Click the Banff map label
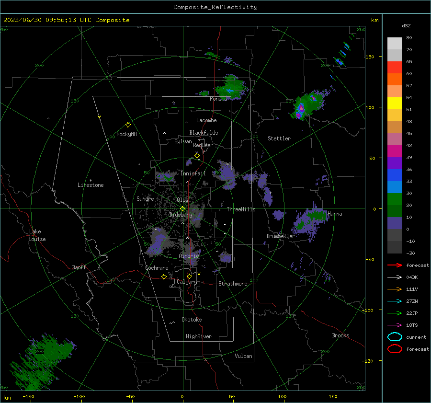The height and width of the screenshot is (403, 431). point(79,267)
